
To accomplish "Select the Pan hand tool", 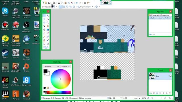I will point(48,26).
